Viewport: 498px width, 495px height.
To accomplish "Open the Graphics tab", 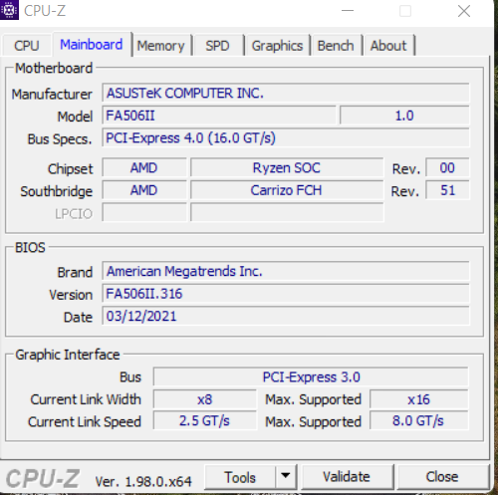I will pos(278,46).
